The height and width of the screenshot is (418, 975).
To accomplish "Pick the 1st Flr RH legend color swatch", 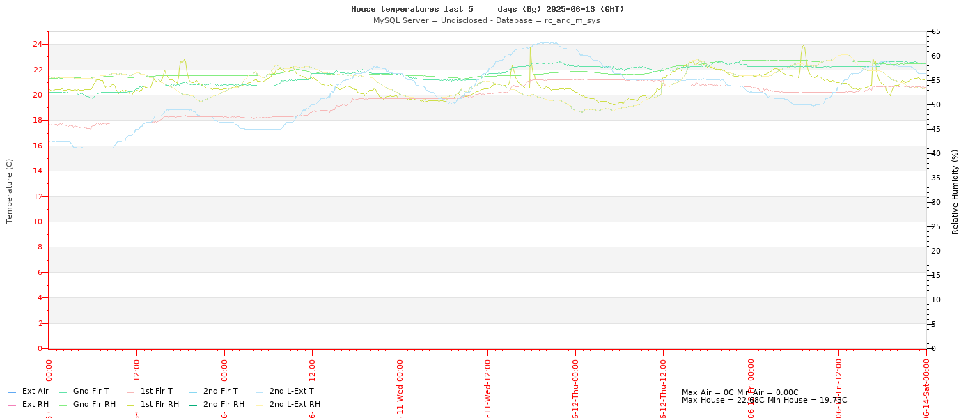I will coord(130,405).
